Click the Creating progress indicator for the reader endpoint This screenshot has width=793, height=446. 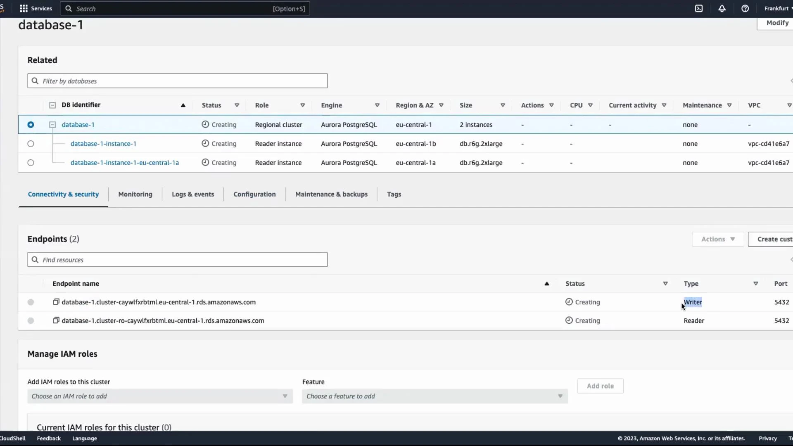point(569,320)
